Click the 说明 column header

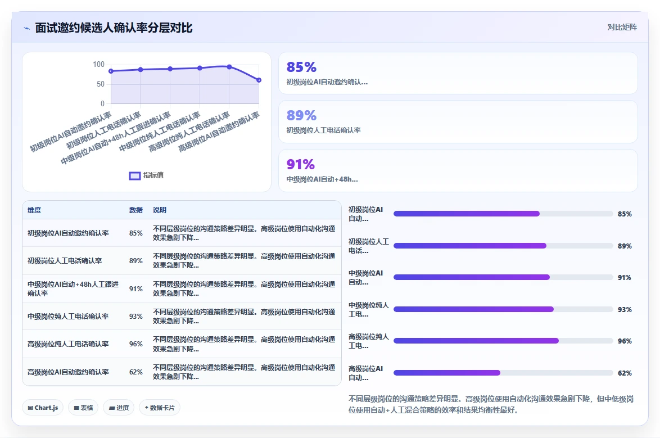(x=160, y=210)
